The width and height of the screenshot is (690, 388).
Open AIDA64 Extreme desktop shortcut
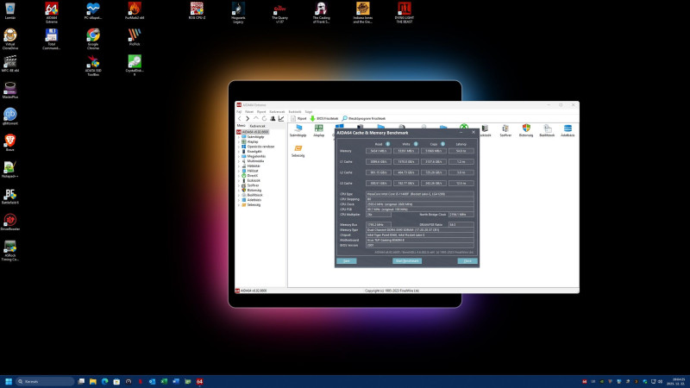(52, 12)
